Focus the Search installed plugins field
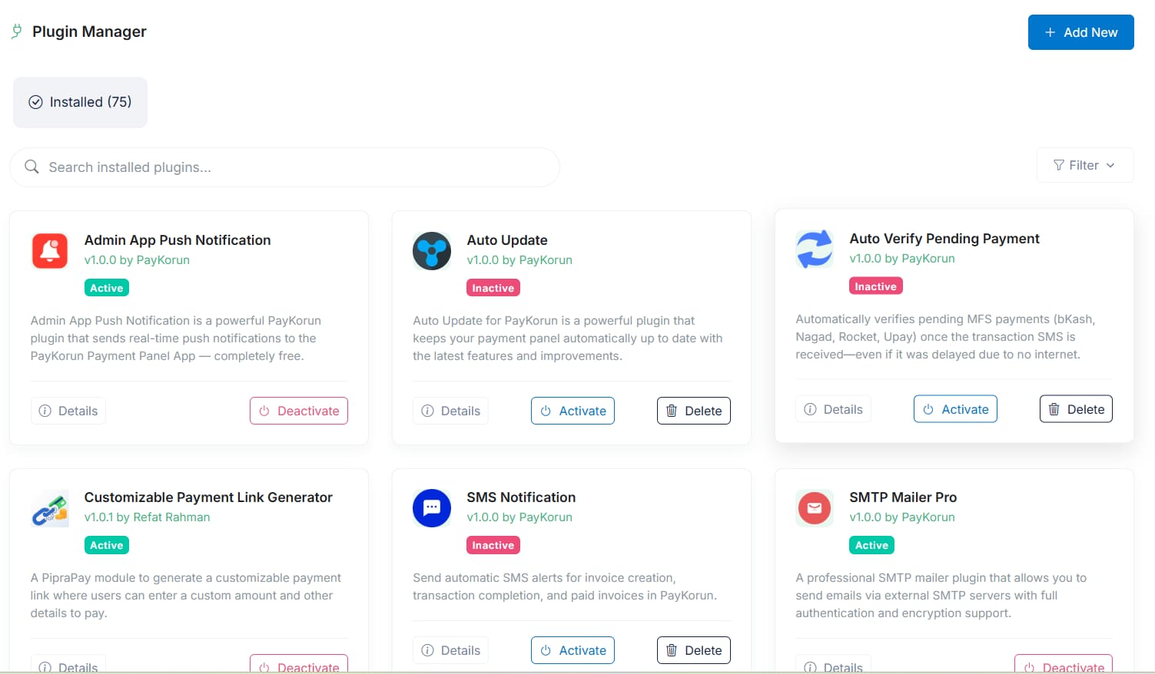Image resolution: width=1155 pixels, height=674 pixels. click(292, 167)
